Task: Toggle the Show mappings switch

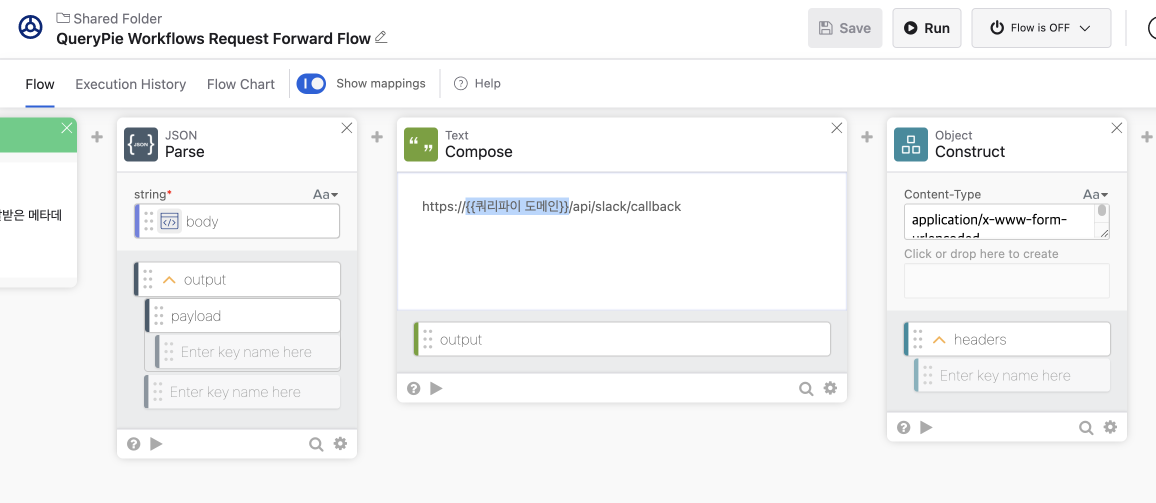Action: 311,83
